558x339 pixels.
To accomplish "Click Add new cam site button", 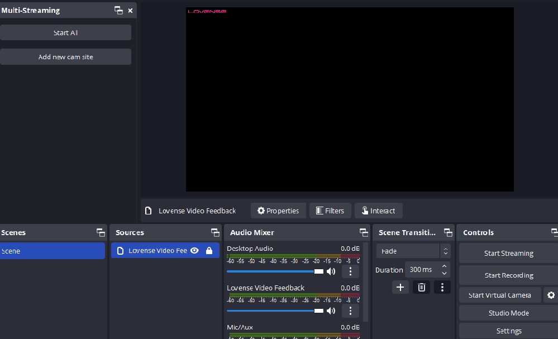I will pyautogui.click(x=65, y=56).
